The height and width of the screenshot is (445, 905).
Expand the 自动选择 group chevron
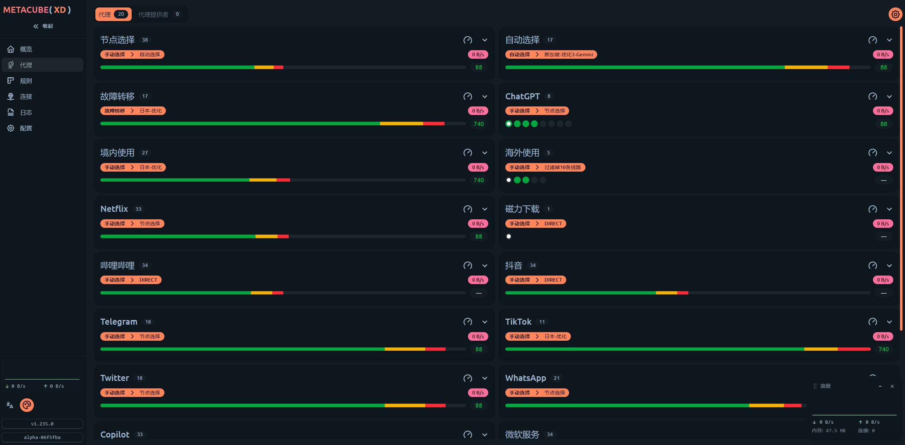coord(889,40)
